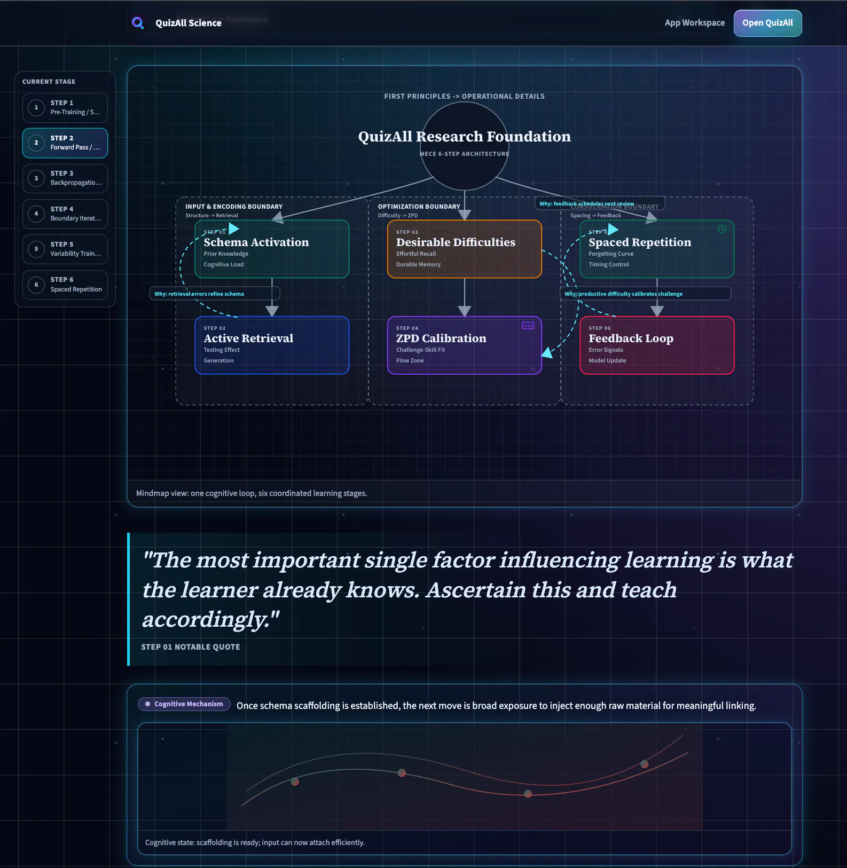The width and height of the screenshot is (847, 868).
Task: Select Step 4 Boundary Iteration stage
Action: 65,214
